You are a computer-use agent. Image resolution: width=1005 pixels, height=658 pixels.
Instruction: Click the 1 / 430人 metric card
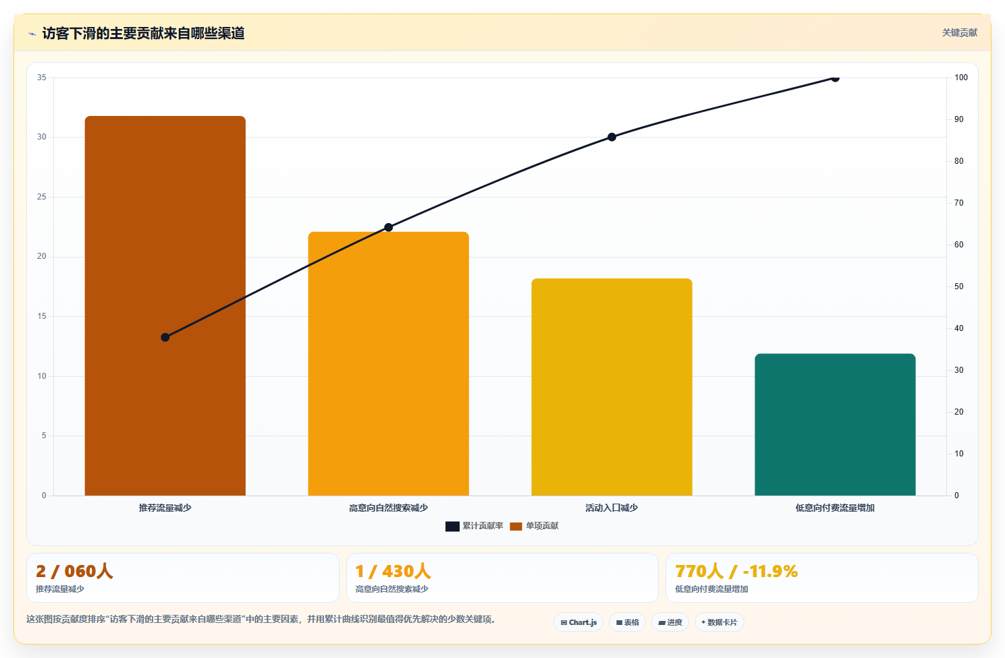point(502,578)
